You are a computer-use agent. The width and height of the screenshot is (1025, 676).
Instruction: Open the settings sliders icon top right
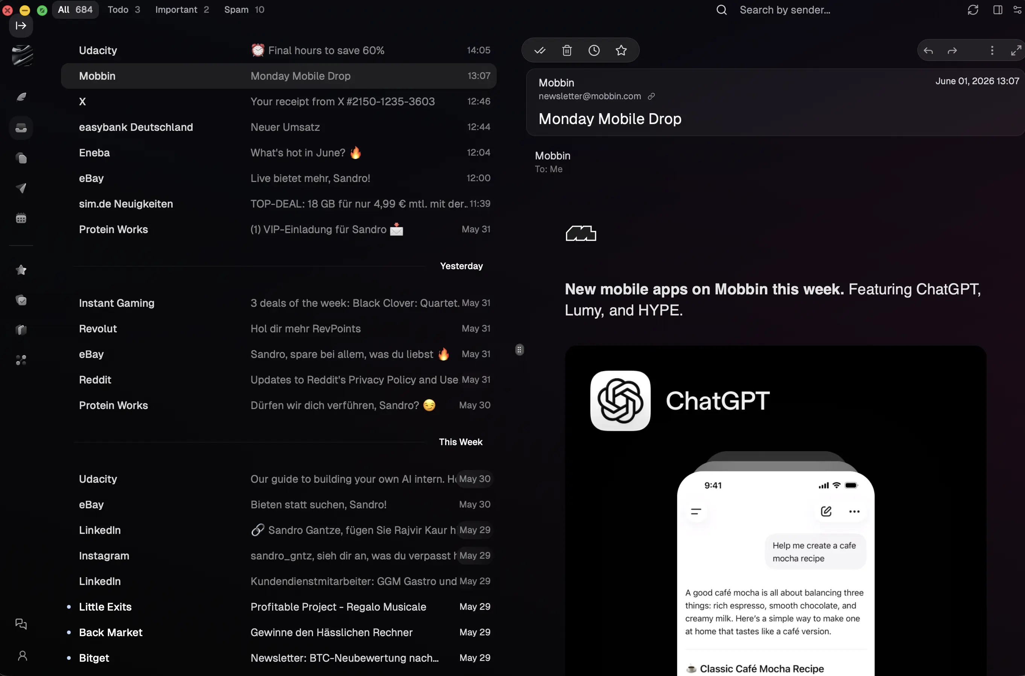click(x=1018, y=10)
